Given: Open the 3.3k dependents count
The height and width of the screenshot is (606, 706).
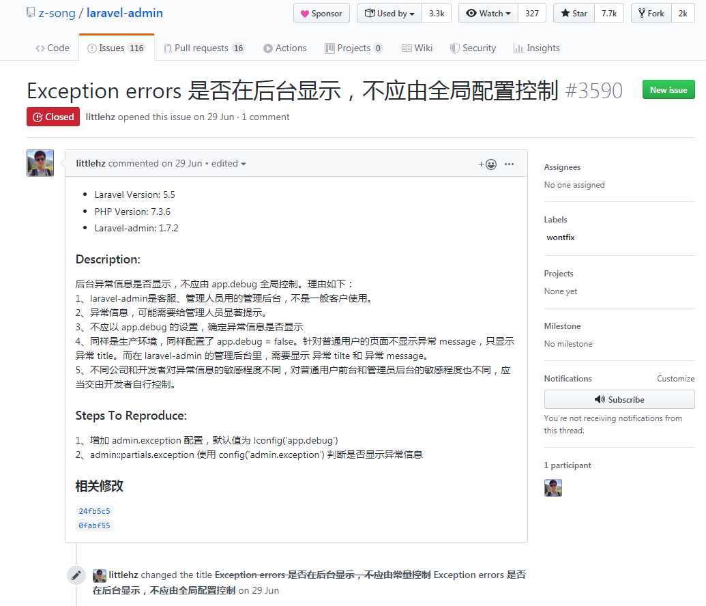Looking at the screenshot, I should tap(437, 14).
